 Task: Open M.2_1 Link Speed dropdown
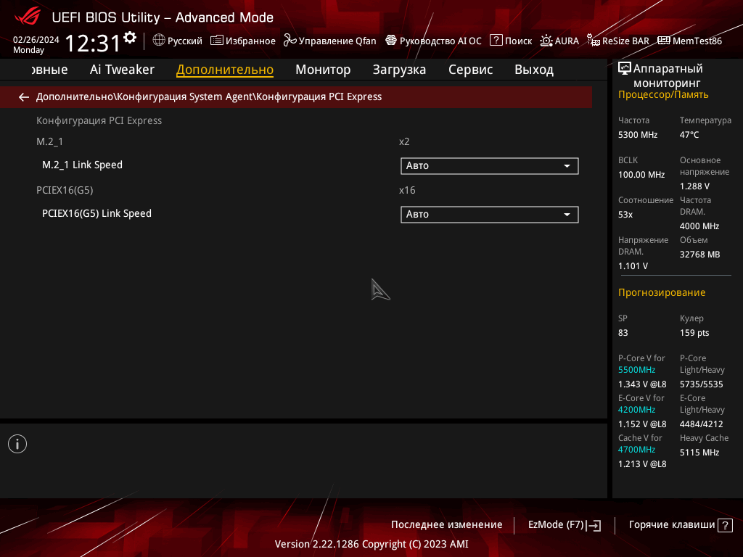tap(490, 166)
